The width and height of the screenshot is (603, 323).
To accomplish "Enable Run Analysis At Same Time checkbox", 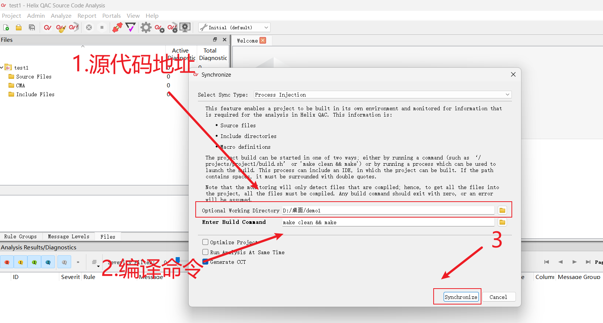I will tap(205, 252).
